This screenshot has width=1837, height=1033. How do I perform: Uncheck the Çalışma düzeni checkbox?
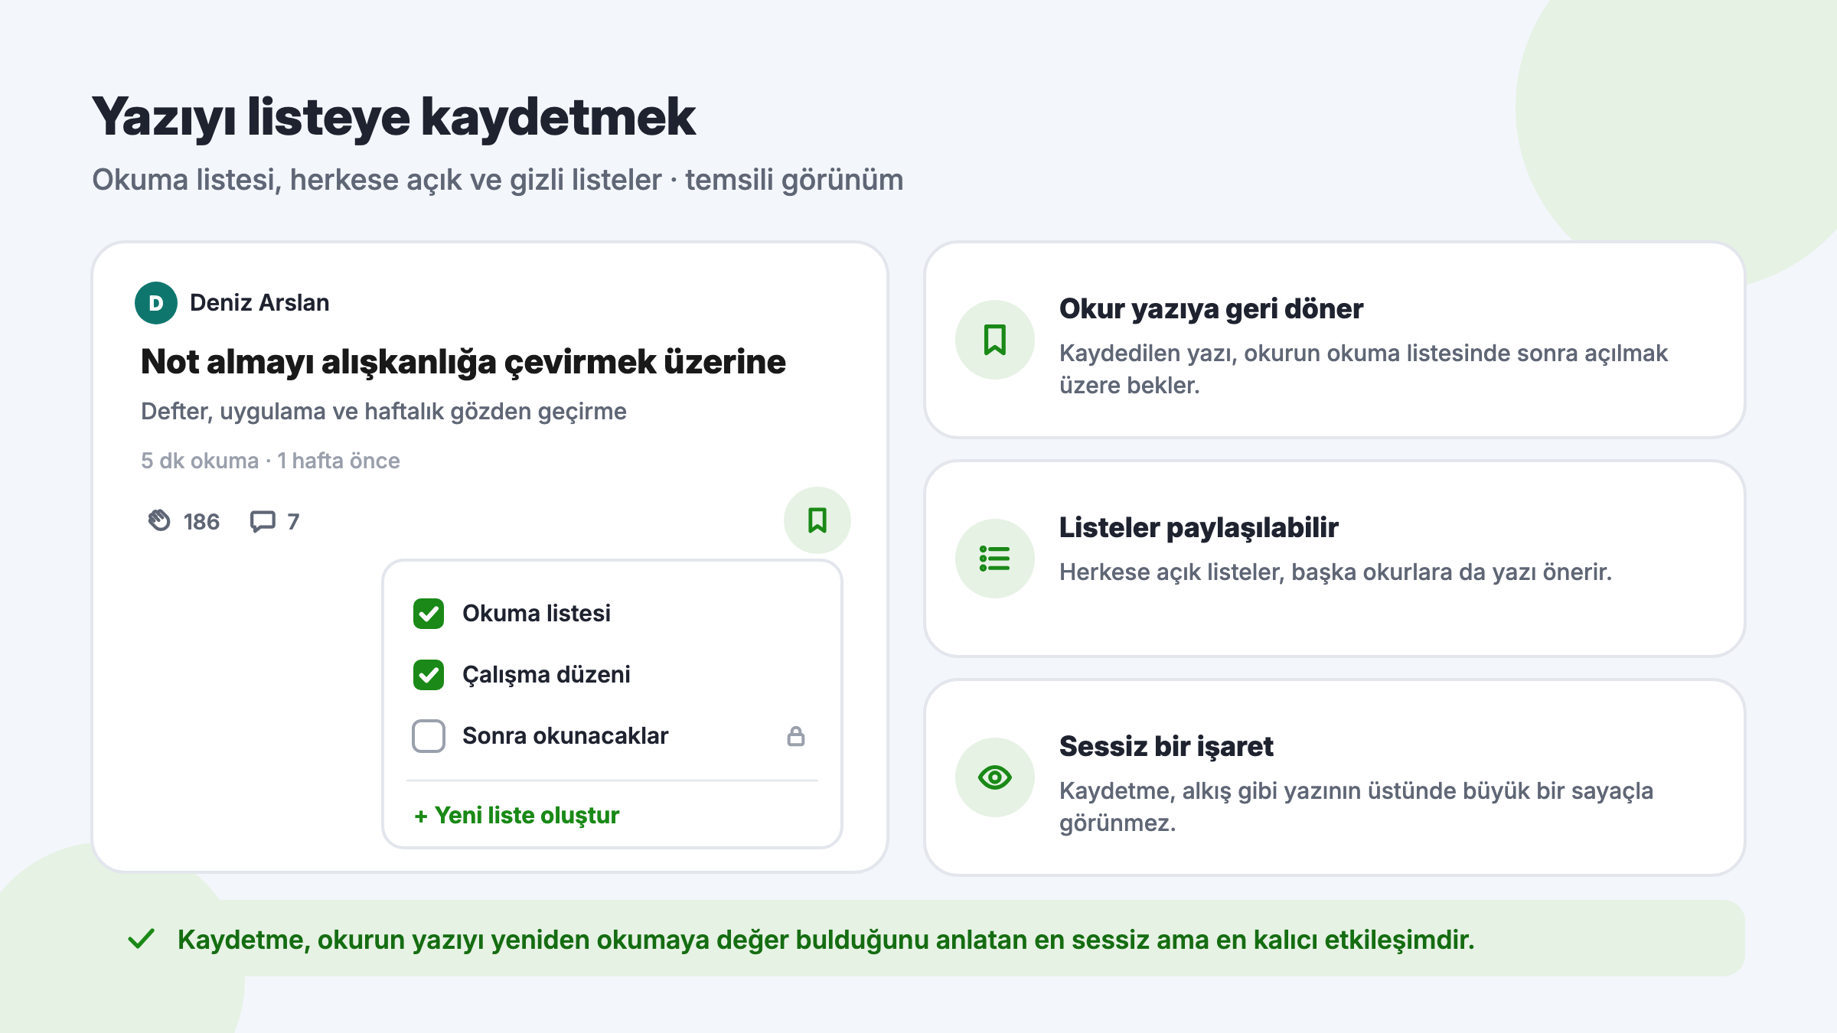[x=429, y=675]
